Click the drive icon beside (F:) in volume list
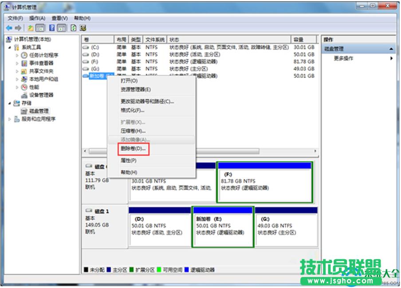Viewport: 401px width, 288px height. [86, 62]
